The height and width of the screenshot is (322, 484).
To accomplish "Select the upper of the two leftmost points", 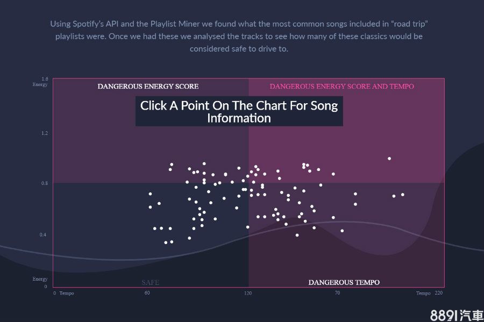I will click(x=151, y=194).
